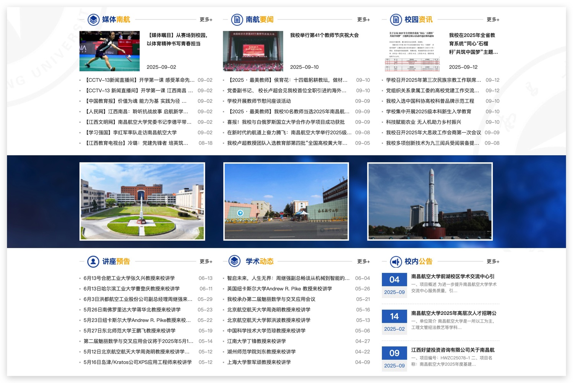This screenshot has width=573, height=383.
Task: Click the 南航要闻 document icon
Action: (237, 19)
